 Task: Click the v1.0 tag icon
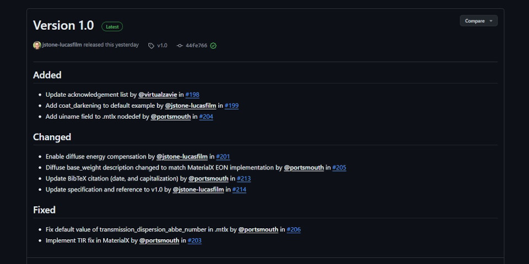[x=151, y=46]
